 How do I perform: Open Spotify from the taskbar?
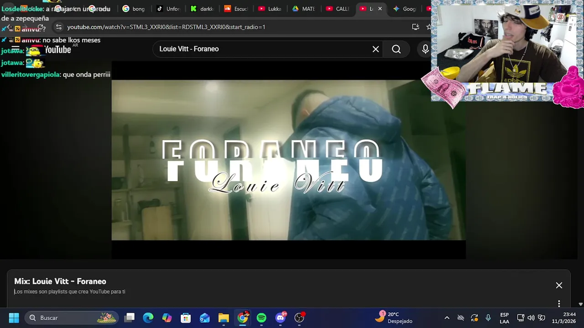pyautogui.click(x=261, y=318)
